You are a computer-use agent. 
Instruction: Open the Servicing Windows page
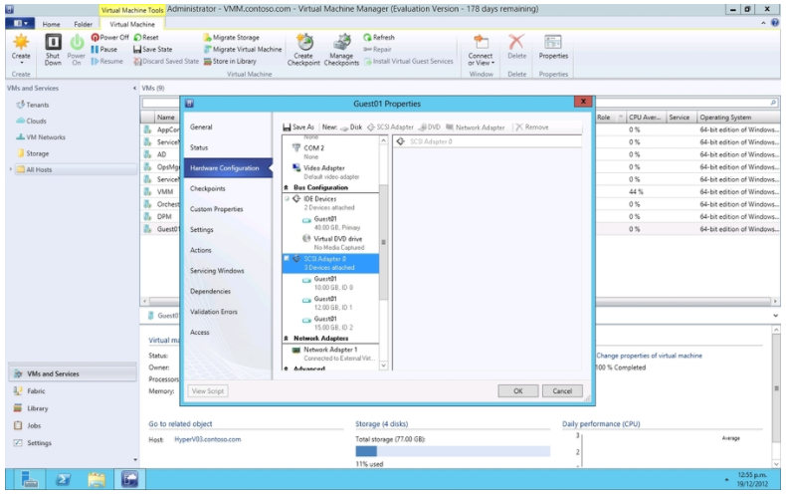coord(217,271)
